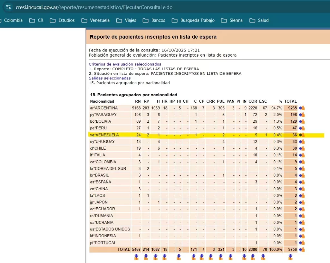The height and width of the screenshot is (263, 330).
Task: Click the highlighted ve*VENEZUELA nationality cell
Action: click(105, 135)
